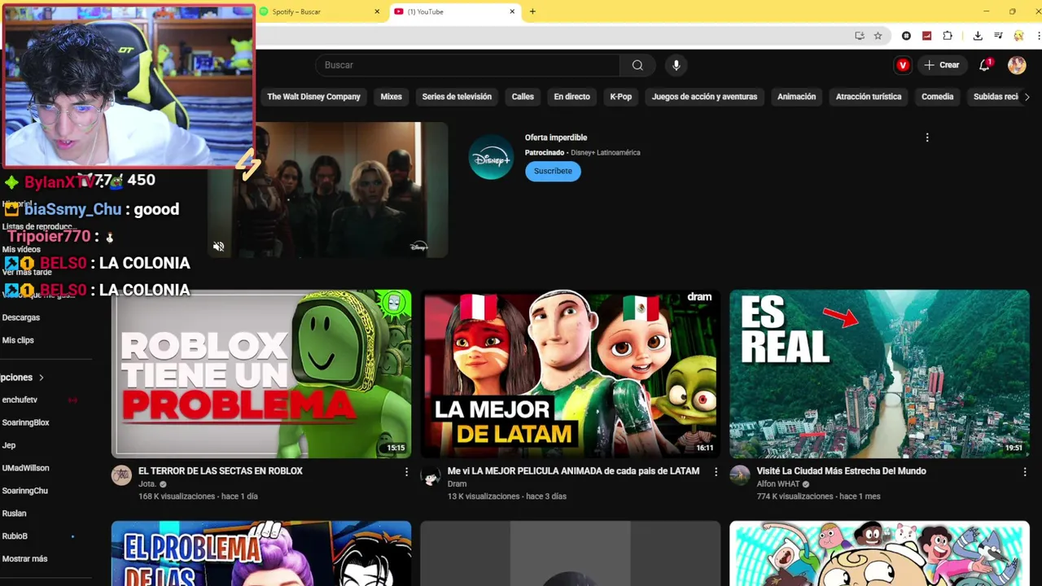The width and height of the screenshot is (1042, 586).
Task: Select the Calles filter chip
Action: 523,97
